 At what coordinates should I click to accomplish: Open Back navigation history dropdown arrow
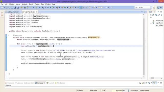(104, 7)
